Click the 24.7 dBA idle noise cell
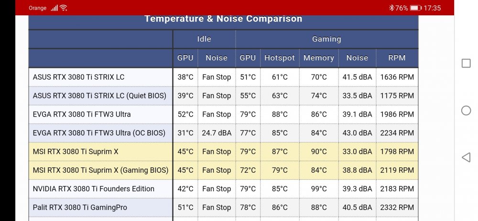 point(217,133)
